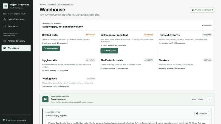221x124 pixels.
Task: Click the Inventory connected button
Action: tap(202, 10)
